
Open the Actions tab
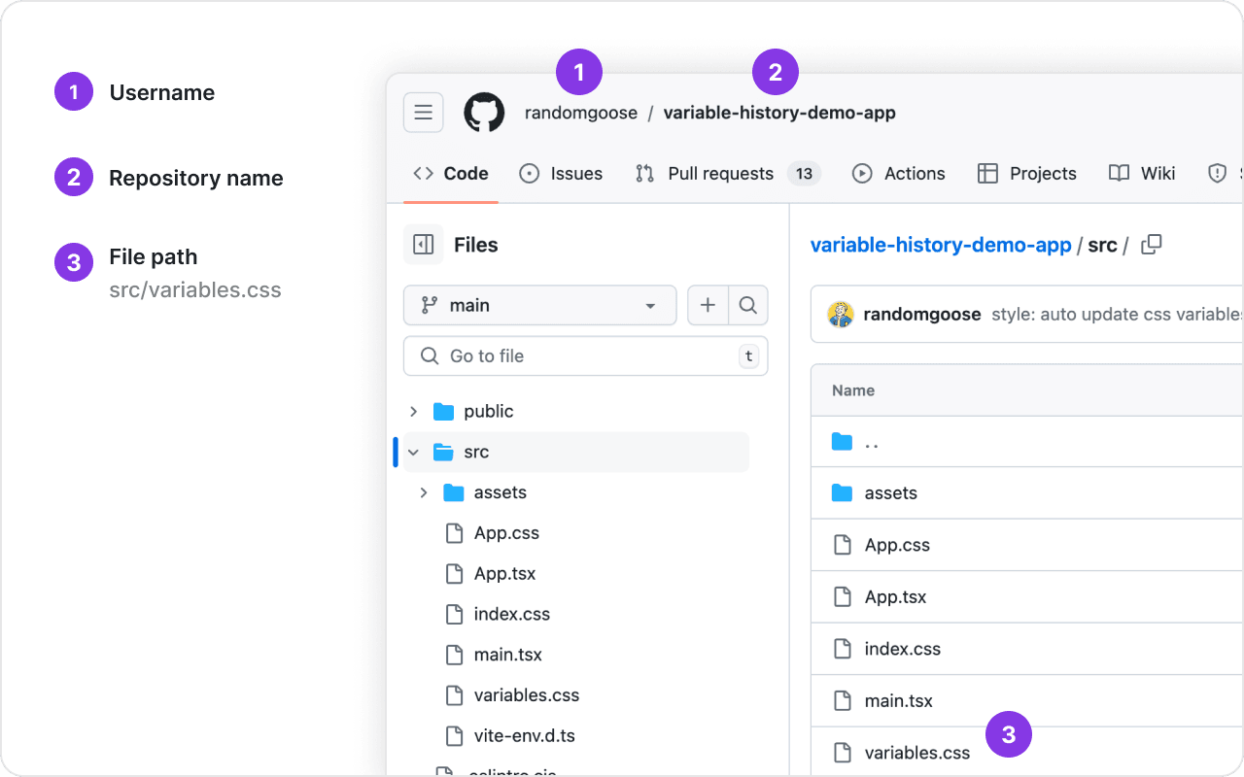tap(898, 174)
